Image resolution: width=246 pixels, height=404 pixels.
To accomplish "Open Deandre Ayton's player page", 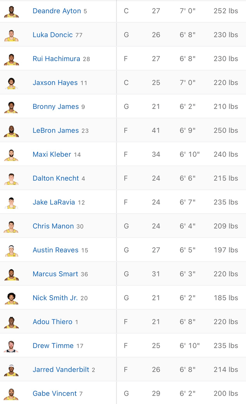I will tap(57, 11).
